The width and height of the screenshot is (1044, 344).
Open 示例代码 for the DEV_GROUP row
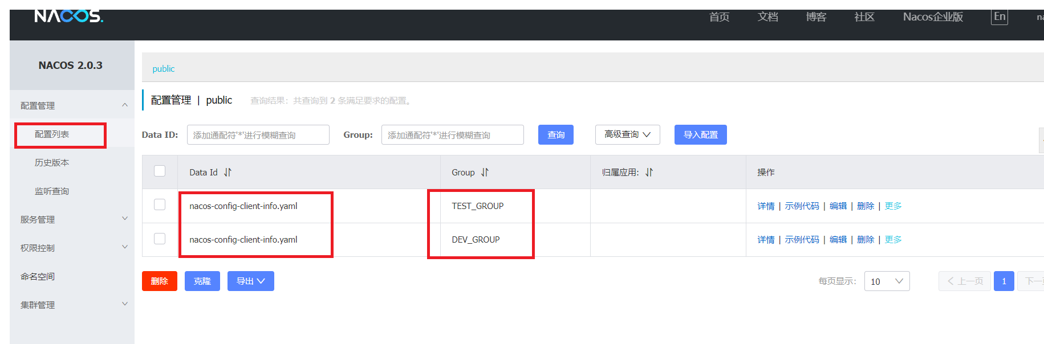click(x=802, y=239)
